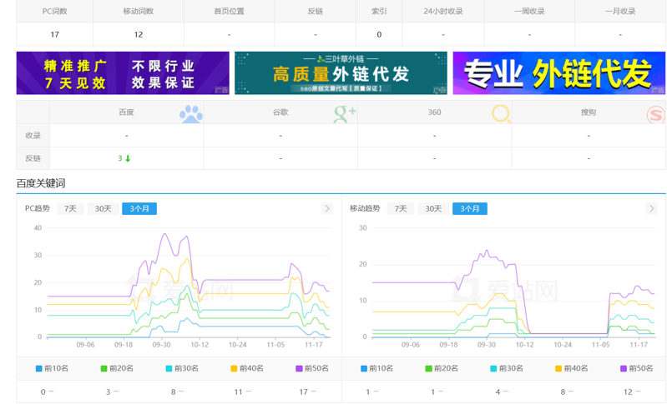The image size is (667, 404).
Task: Click the Baidu paw icon
Action: (x=191, y=114)
